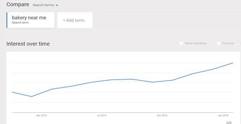Open help icon beside Interest over time
This screenshot has height=124, width=241.
[x=57, y=44]
